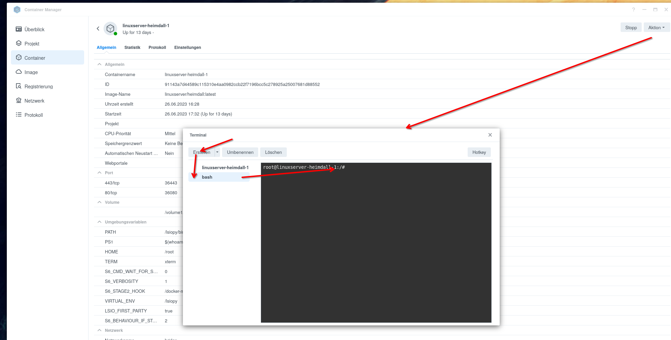Open the Registrierung sidebar icon

tap(19, 86)
